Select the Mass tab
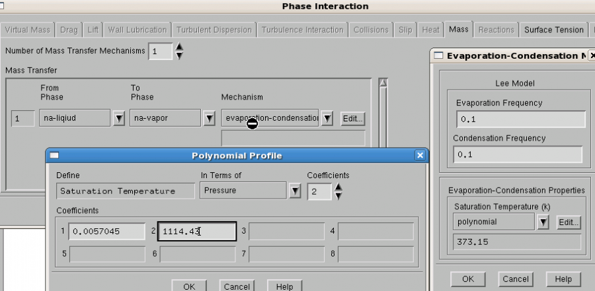This screenshot has height=291, width=595. [458, 29]
